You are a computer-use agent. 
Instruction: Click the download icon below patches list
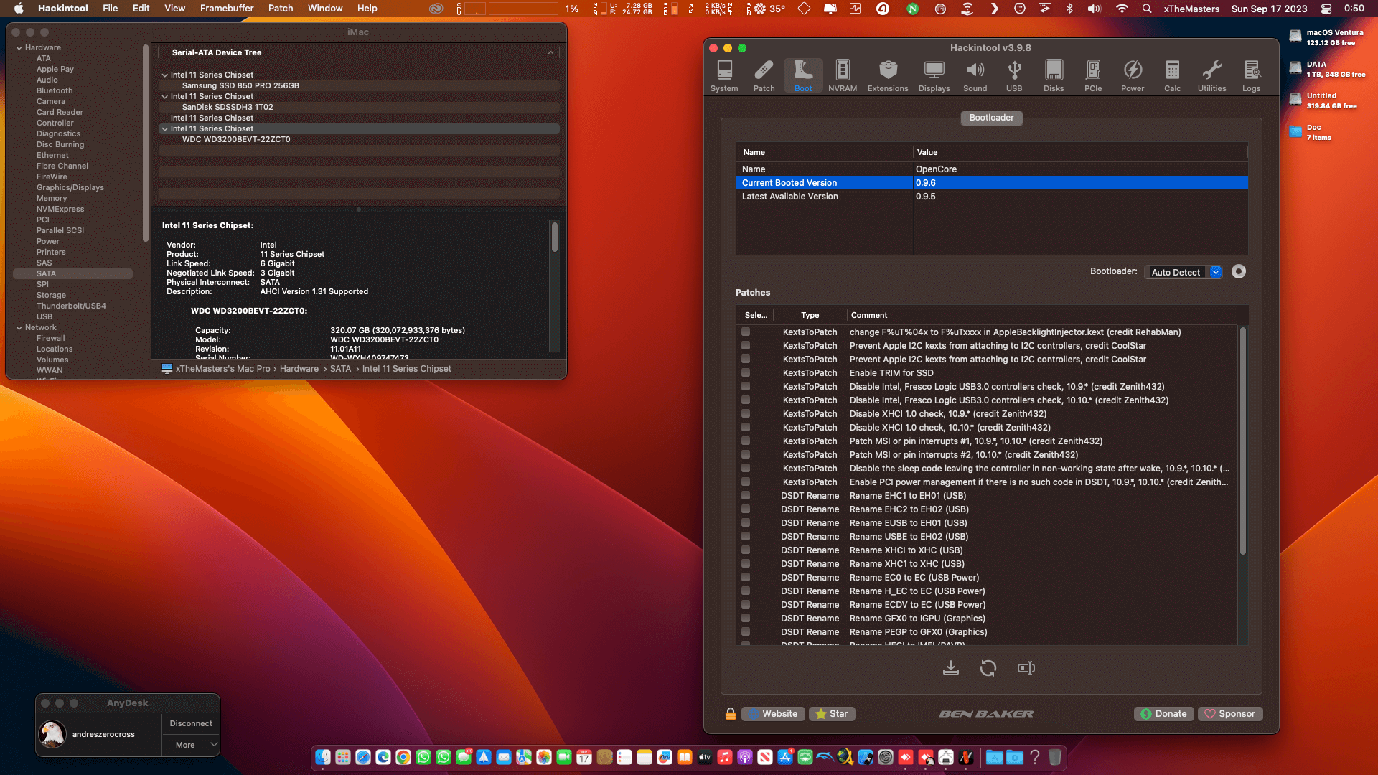(951, 668)
